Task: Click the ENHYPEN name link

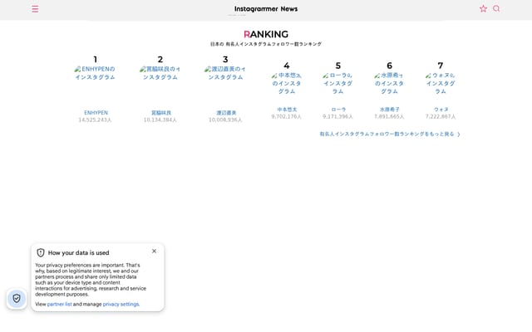Action: point(96,113)
